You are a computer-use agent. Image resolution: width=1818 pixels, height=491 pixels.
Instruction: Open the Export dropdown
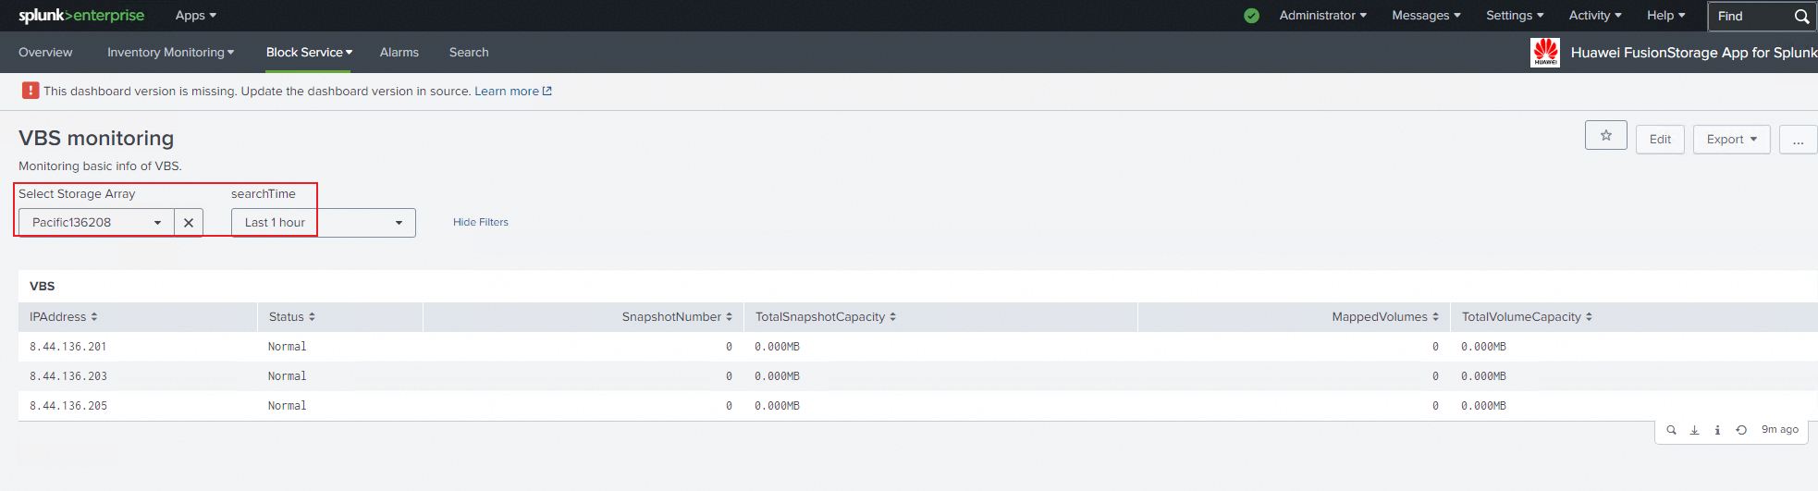tap(1731, 140)
